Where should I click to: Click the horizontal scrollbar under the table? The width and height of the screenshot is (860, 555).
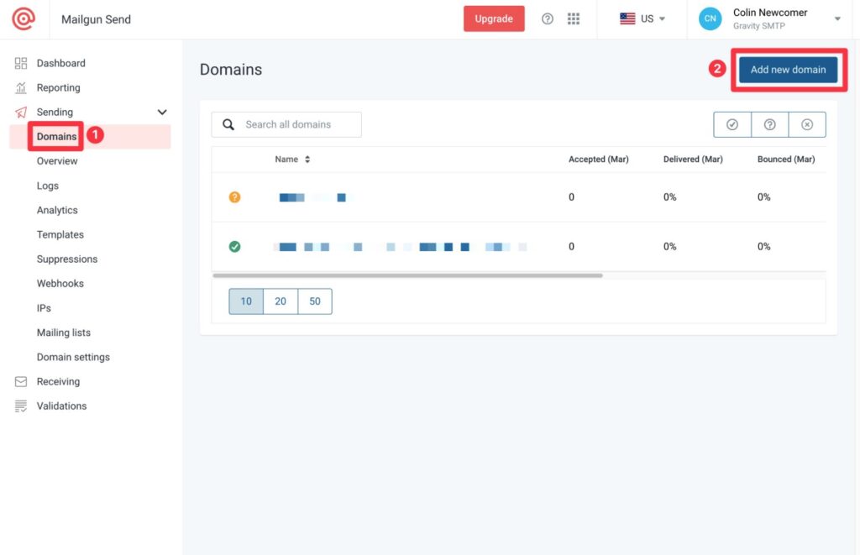[407, 275]
